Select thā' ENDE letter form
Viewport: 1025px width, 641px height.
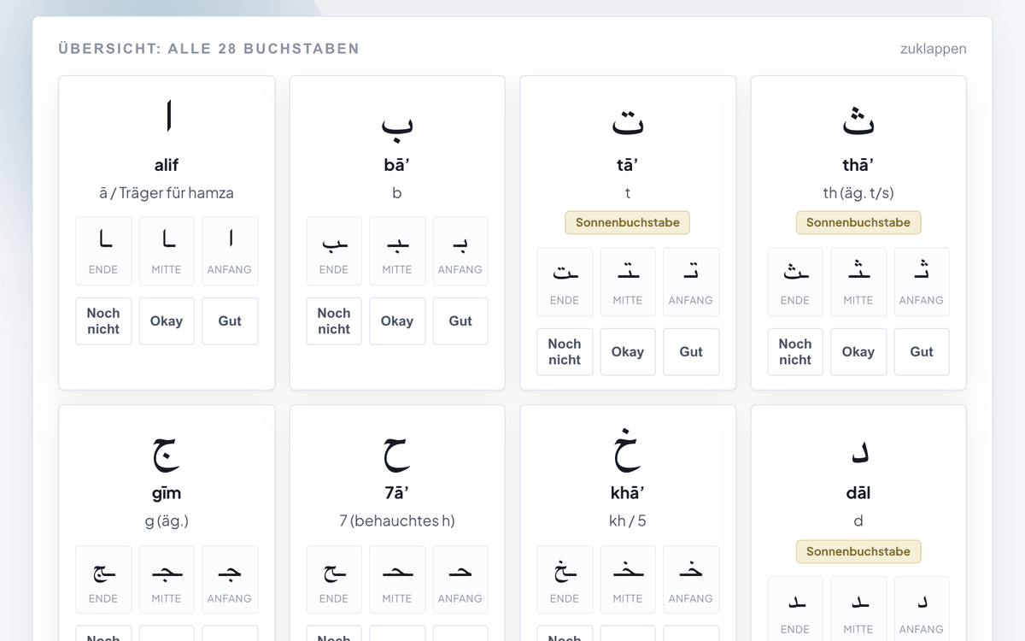click(795, 281)
